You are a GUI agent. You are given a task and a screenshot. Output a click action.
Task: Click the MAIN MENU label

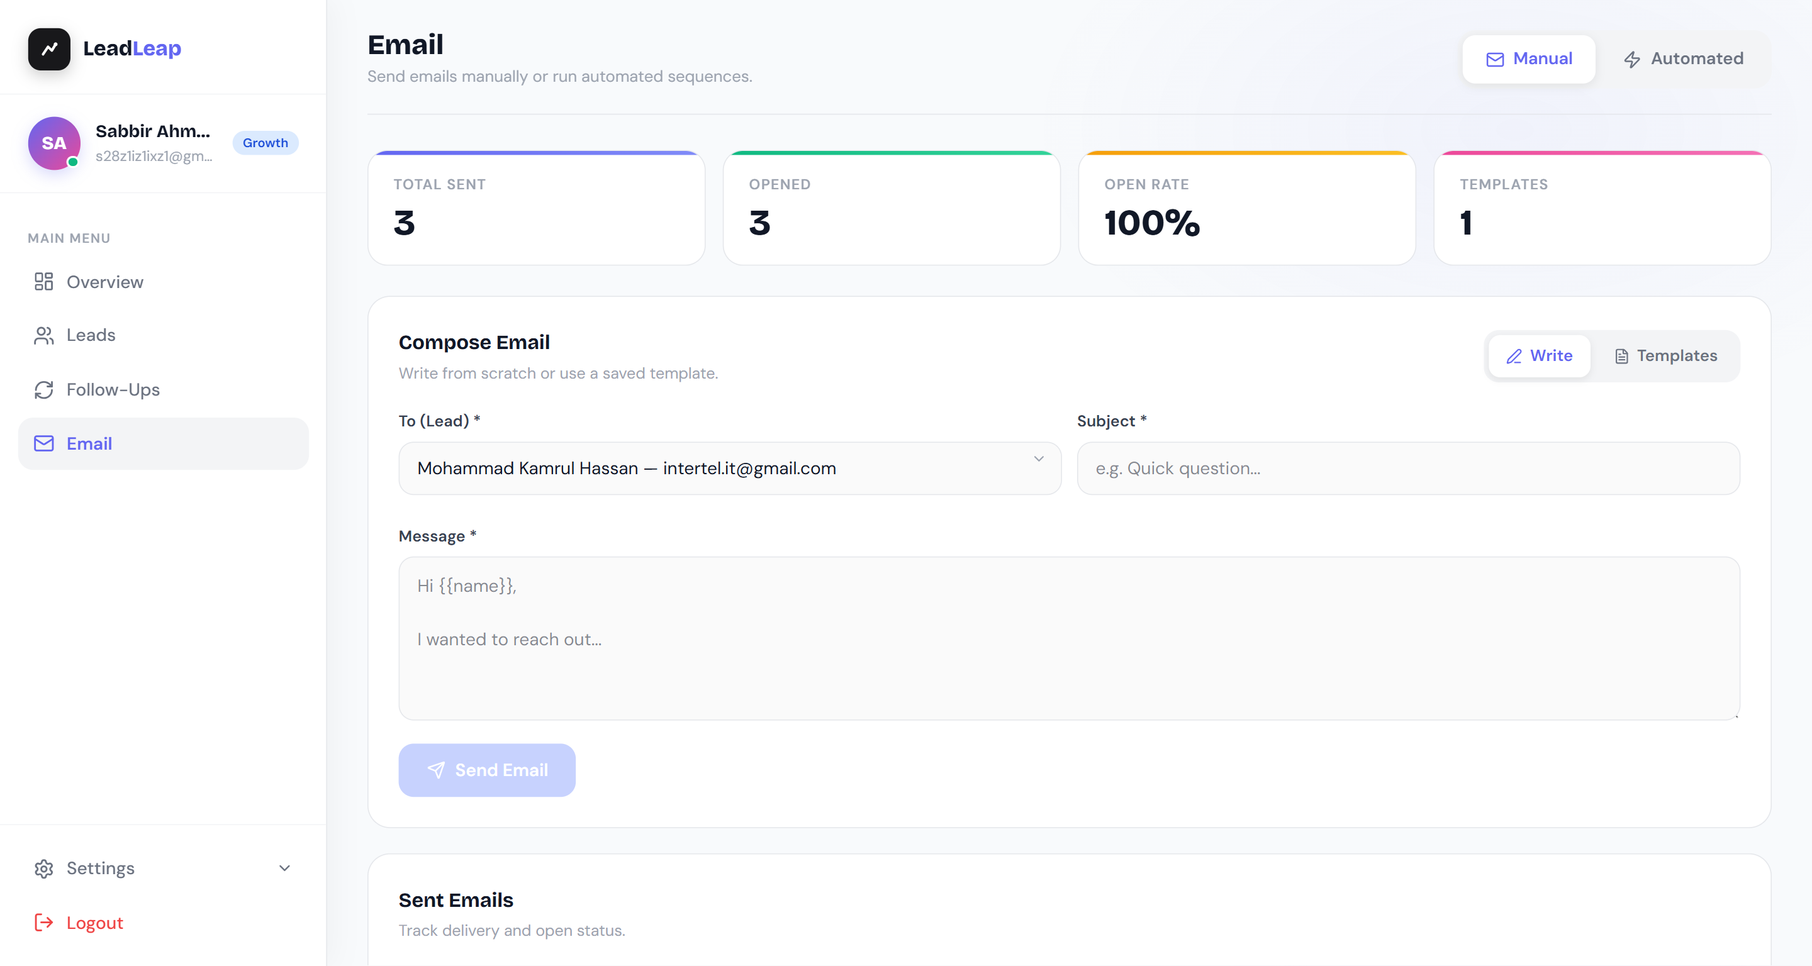coord(69,238)
